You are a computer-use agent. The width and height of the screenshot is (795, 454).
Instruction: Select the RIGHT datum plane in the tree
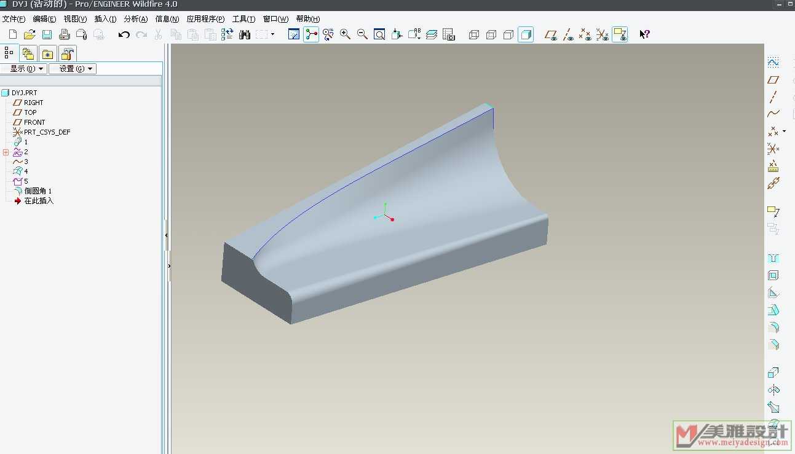(33, 103)
